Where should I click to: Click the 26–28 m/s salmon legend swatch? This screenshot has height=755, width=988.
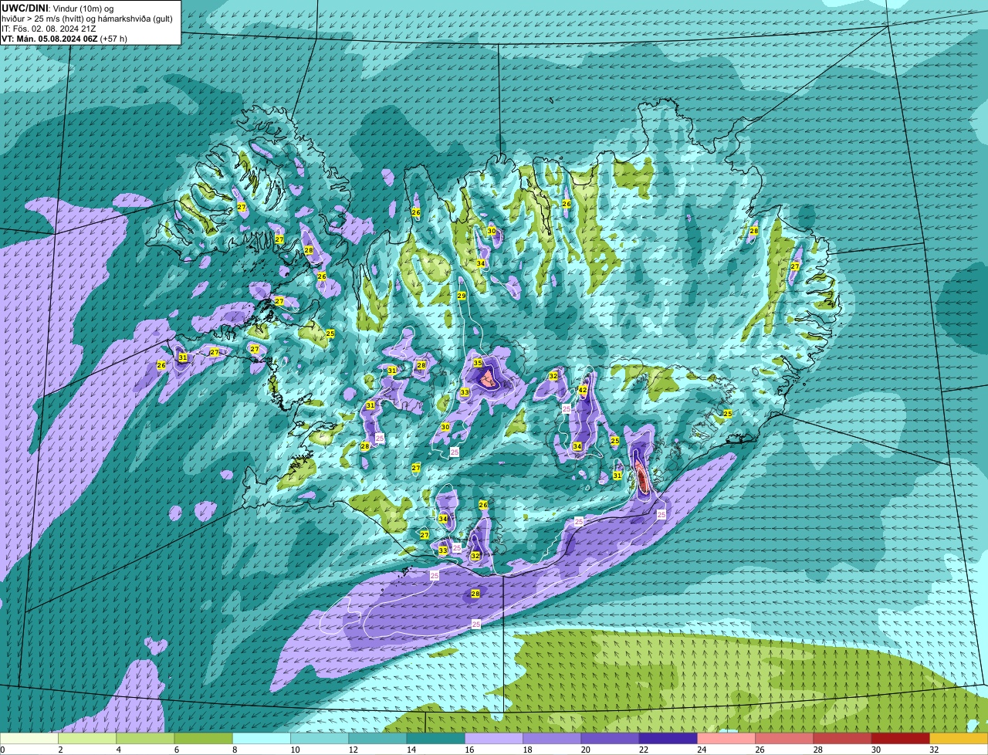point(784,739)
